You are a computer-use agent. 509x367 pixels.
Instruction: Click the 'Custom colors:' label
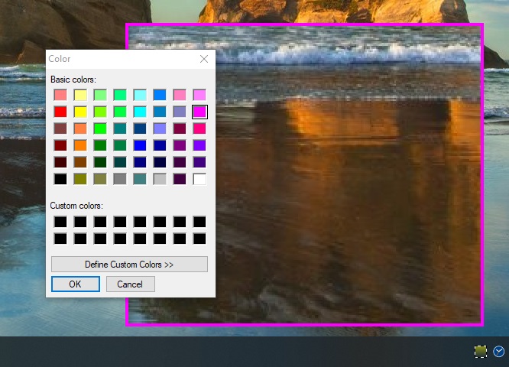click(76, 206)
